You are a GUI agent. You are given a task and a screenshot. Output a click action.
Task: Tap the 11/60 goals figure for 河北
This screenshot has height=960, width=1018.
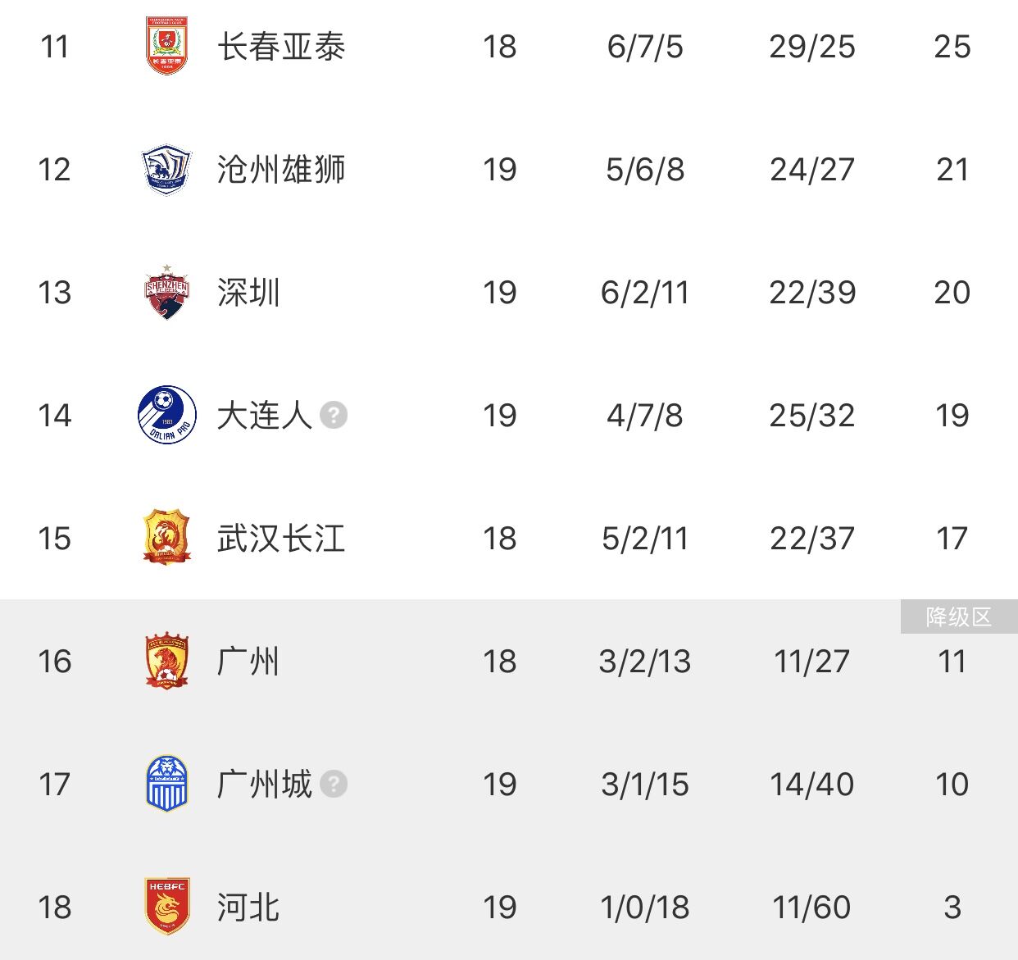point(811,908)
